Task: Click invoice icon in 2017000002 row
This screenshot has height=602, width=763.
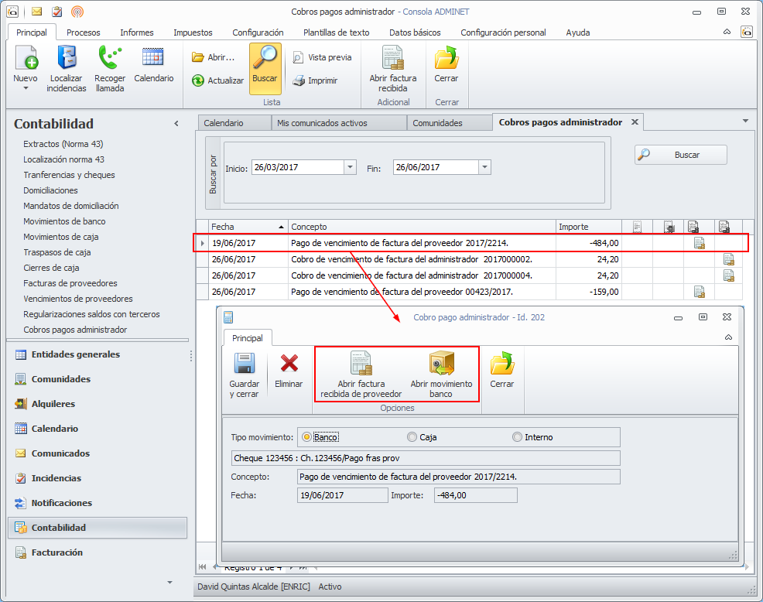Action: pyautogui.click(x=728, y=259)
